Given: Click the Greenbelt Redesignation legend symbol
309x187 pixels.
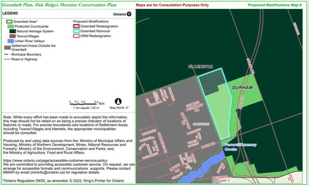Looking at the screenshot, I should (76, 26).
